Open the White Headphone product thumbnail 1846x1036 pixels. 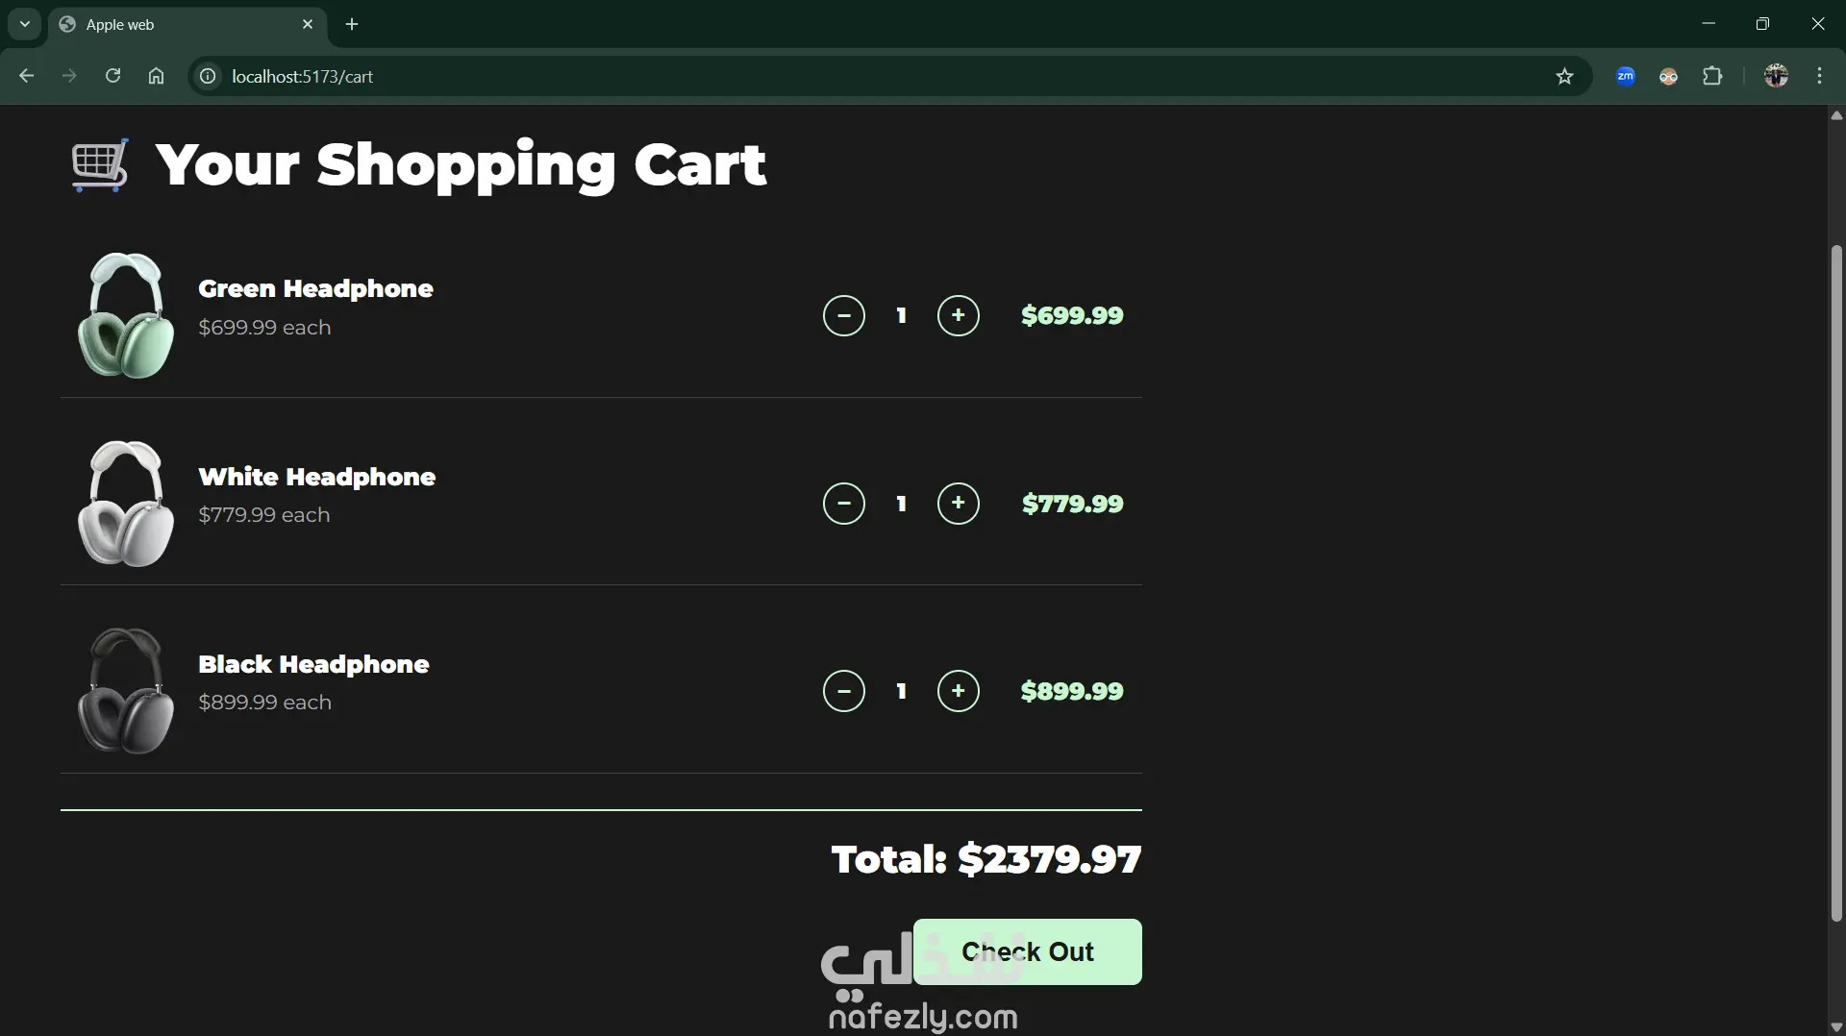tap(126, 504)
